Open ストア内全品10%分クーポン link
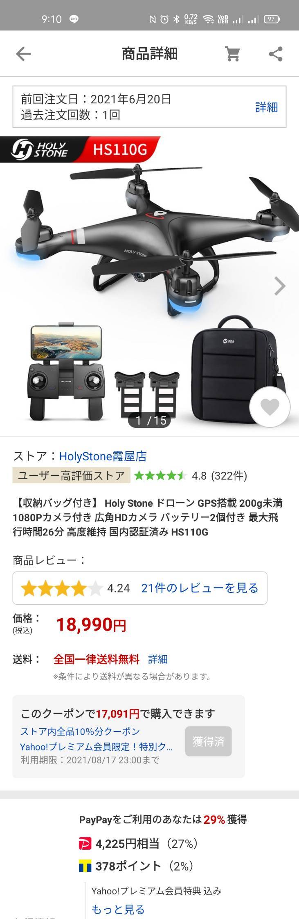Screen dimensions: 299x919 80,731
